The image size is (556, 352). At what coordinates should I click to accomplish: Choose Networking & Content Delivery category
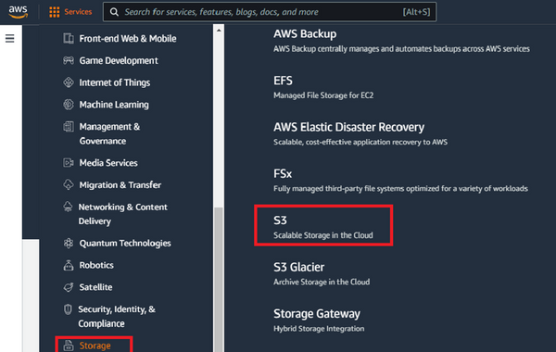coord(122,214)
